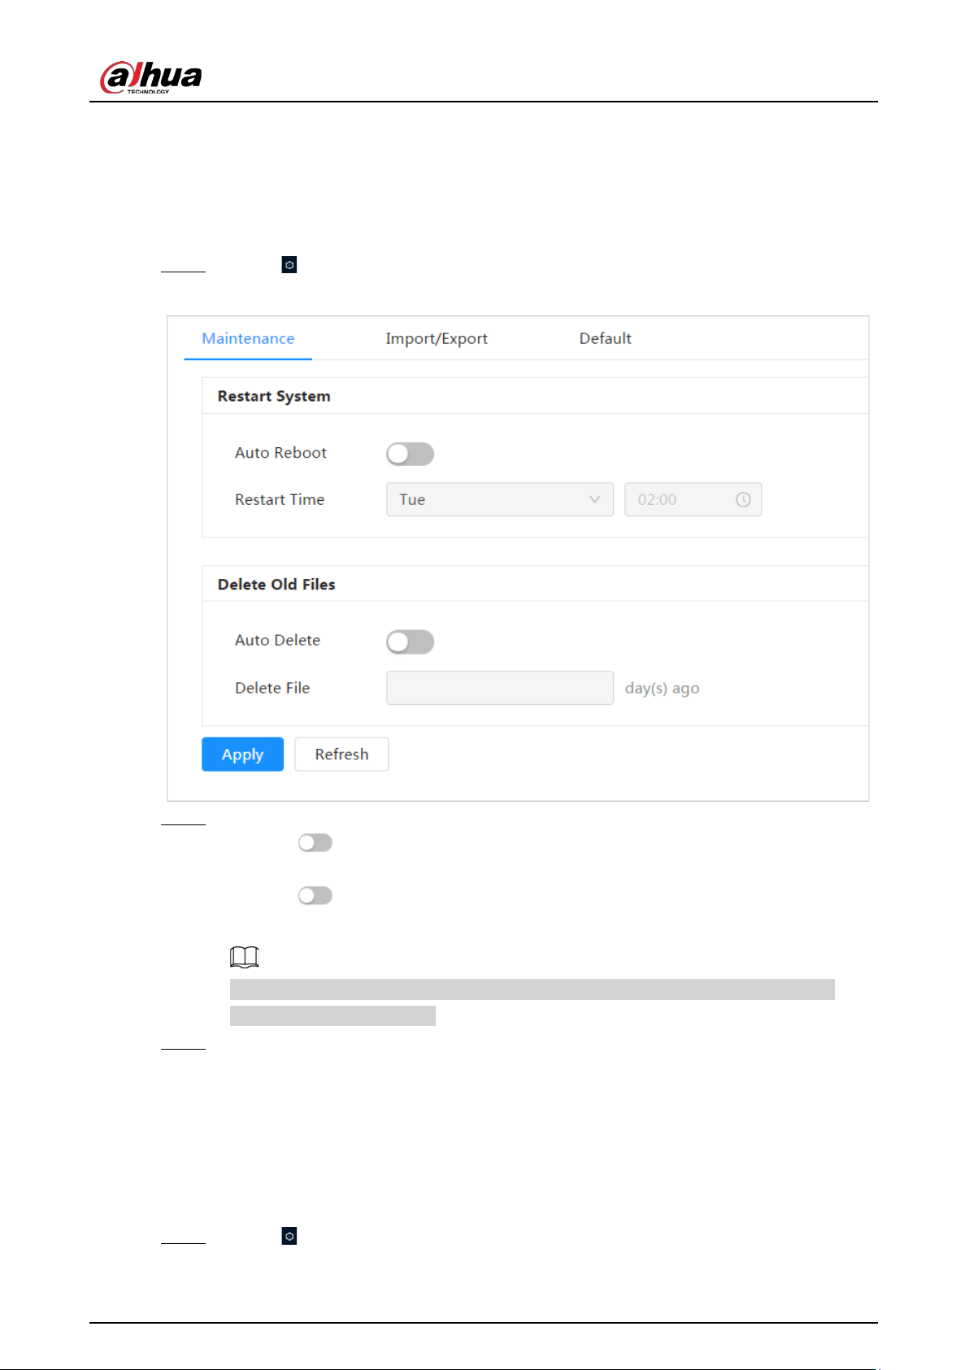Viewport: 969px width, 1370px height.
Task: Click the Delete File days input
Action: (500, 688)
